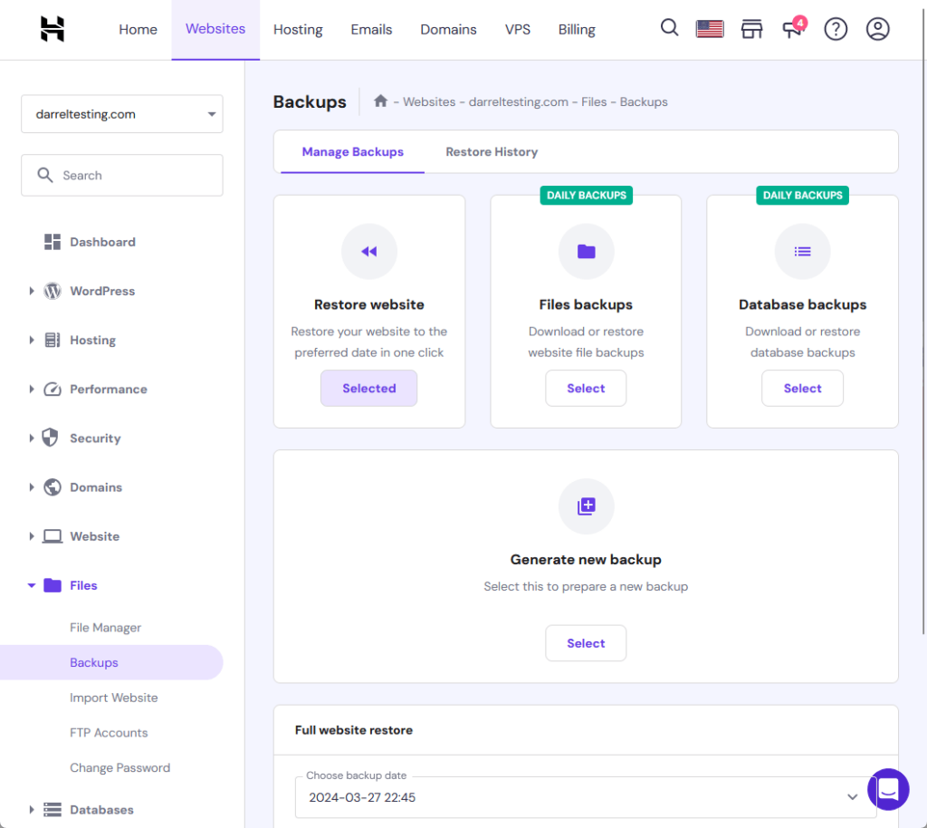Open the user profile icon
The width and height of the screenshot is (927, 828).
pos(877,29)
